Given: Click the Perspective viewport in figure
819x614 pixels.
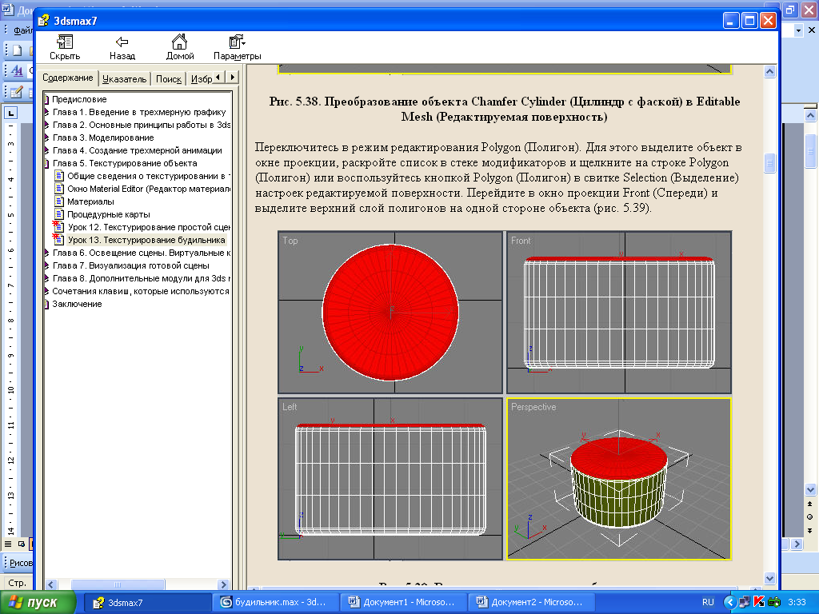Looking at the screenshot, I should [x=619, y=479].
